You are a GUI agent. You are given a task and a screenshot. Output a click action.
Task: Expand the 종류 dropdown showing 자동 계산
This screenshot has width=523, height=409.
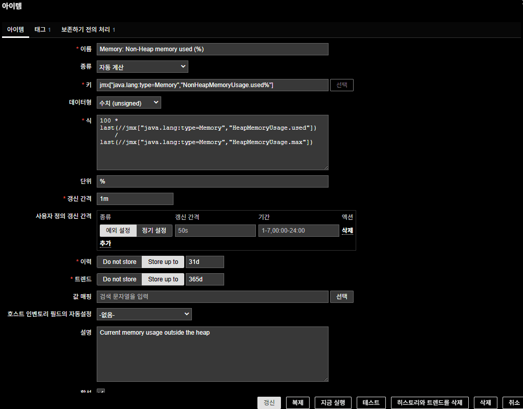[x=142, y=67]
